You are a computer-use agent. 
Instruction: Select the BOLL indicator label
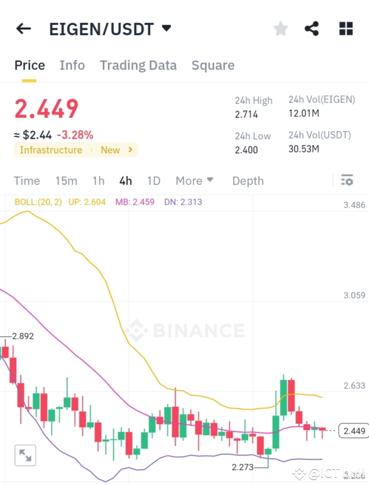coord(38,202)
